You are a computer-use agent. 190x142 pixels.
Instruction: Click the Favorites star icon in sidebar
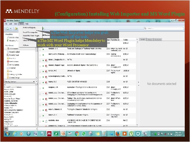(8, 58)
